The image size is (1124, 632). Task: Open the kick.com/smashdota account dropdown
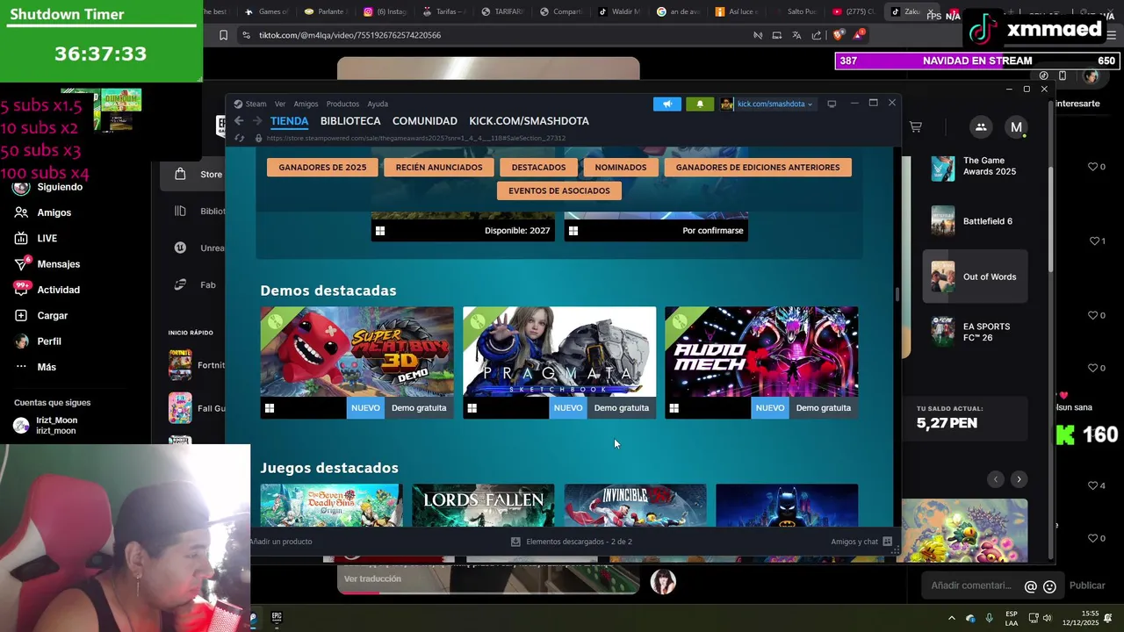pos(768,104)
